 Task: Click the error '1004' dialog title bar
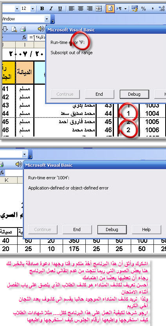tap(94, 165)
